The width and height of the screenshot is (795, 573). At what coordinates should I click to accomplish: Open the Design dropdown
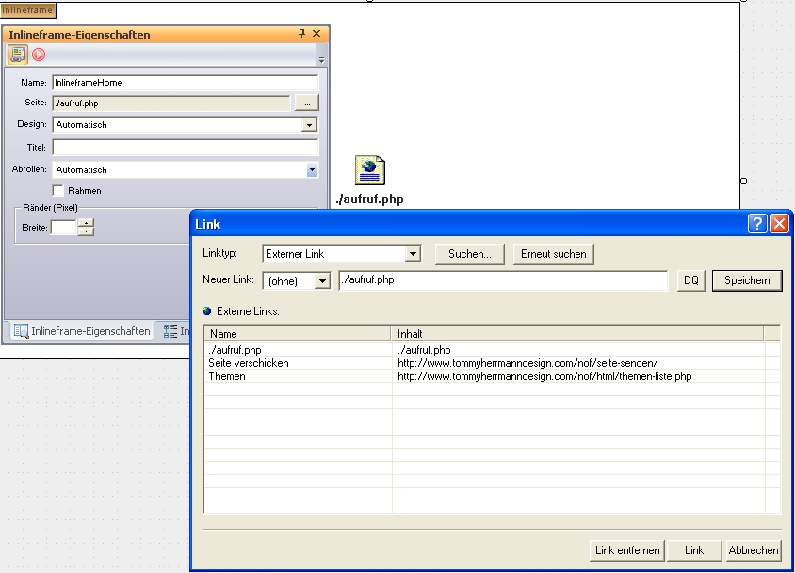click(309, 125)
